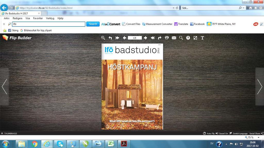Open the browser Home icon
This screenshot has height=148, width=264.
[x=251, y=8]
